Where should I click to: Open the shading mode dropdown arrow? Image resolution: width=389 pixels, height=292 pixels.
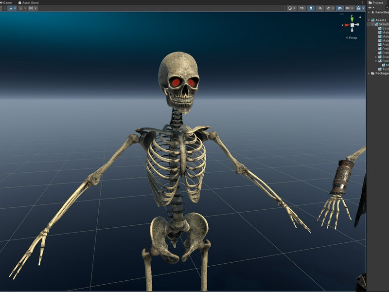click(x=294, y=8)
